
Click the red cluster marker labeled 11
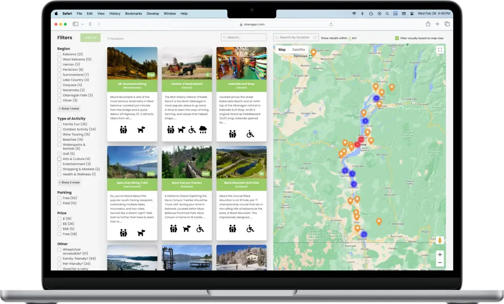(361, 139)
